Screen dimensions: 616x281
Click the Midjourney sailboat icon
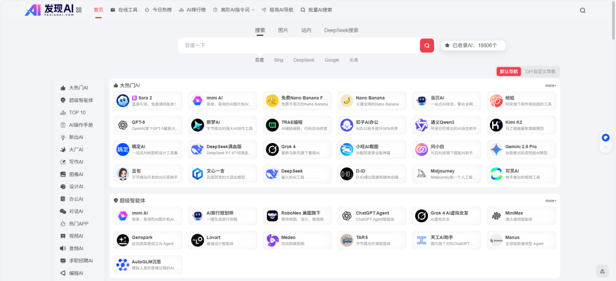pos(422,174)
